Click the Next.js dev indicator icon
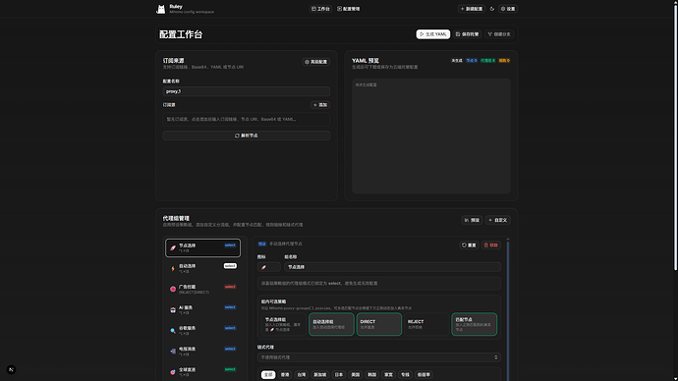This screenshot has height=381, width=678. 11,370
